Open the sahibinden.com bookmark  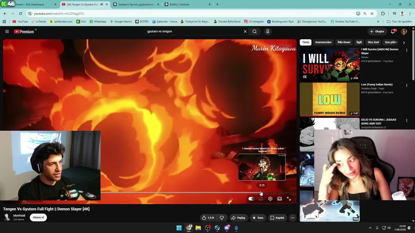[61, 22]
